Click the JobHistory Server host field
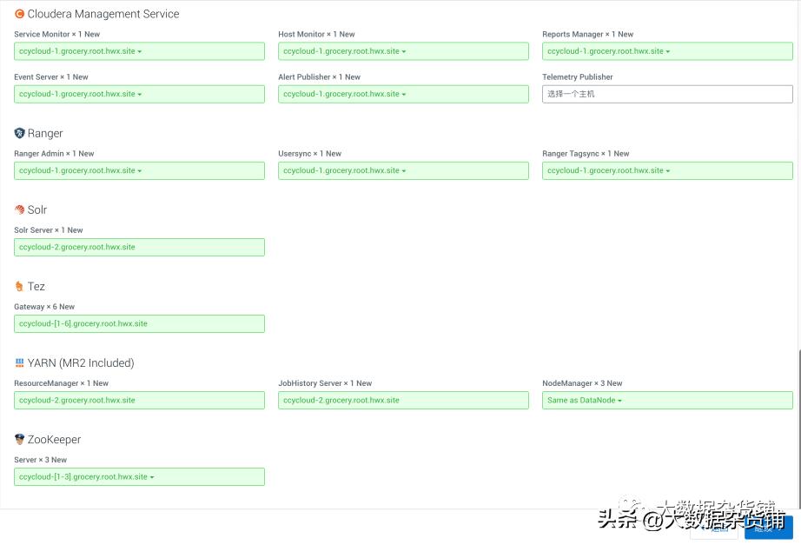The image size is (801, 545). click(x=403, y=401)
